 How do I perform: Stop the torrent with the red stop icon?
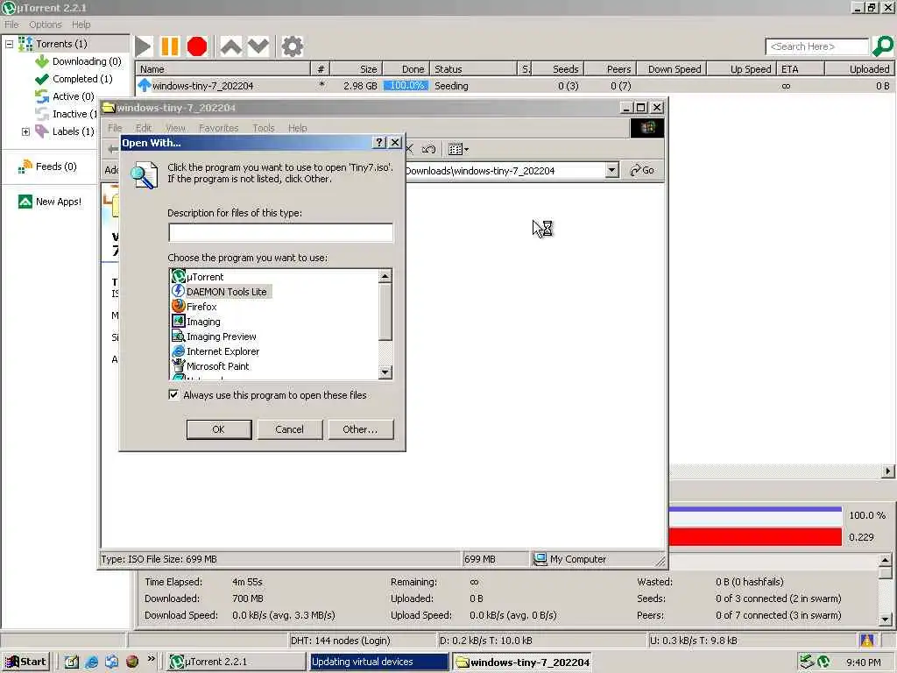[197, 47]
